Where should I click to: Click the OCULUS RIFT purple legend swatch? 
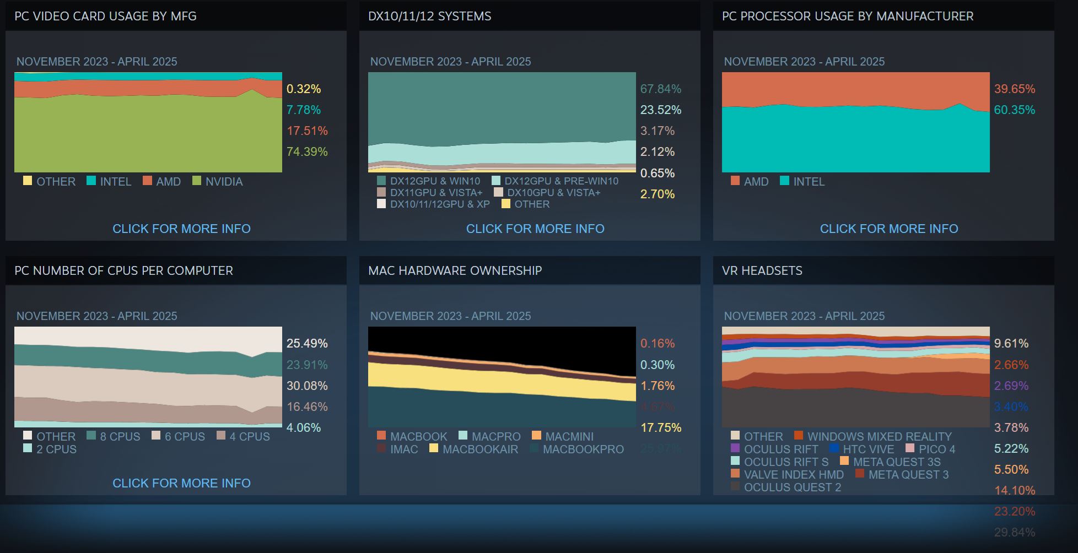coord(735,448)
